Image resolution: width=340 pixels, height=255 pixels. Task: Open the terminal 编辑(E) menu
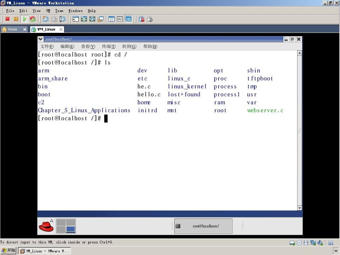tap(67, 46)
